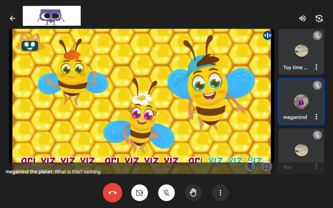Click 'Toy time town is presenting' label
Image resolution: width=333 pixels, height=208 pixels.
pyautogui.click(x=45, y=167)
